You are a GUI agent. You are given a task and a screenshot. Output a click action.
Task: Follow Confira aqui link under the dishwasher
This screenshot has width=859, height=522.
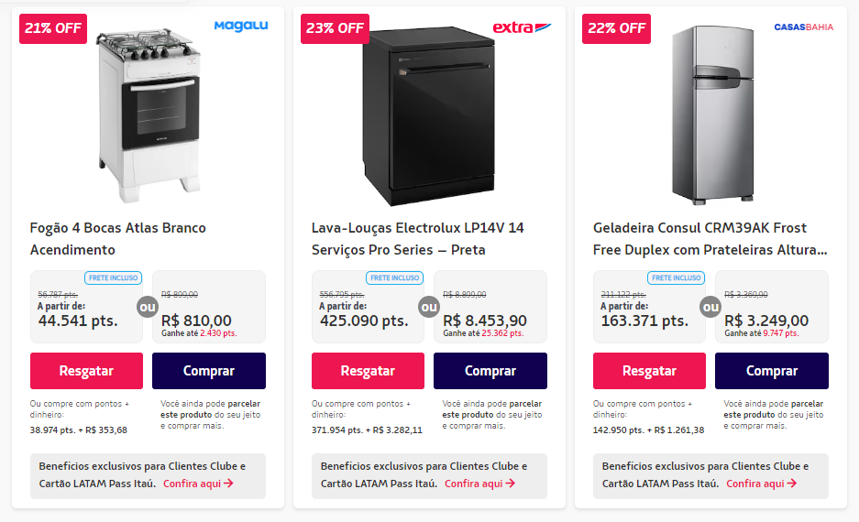pos(479,484)
